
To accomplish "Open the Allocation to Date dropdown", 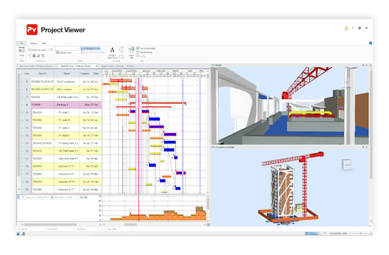I will tap(65, 197).
